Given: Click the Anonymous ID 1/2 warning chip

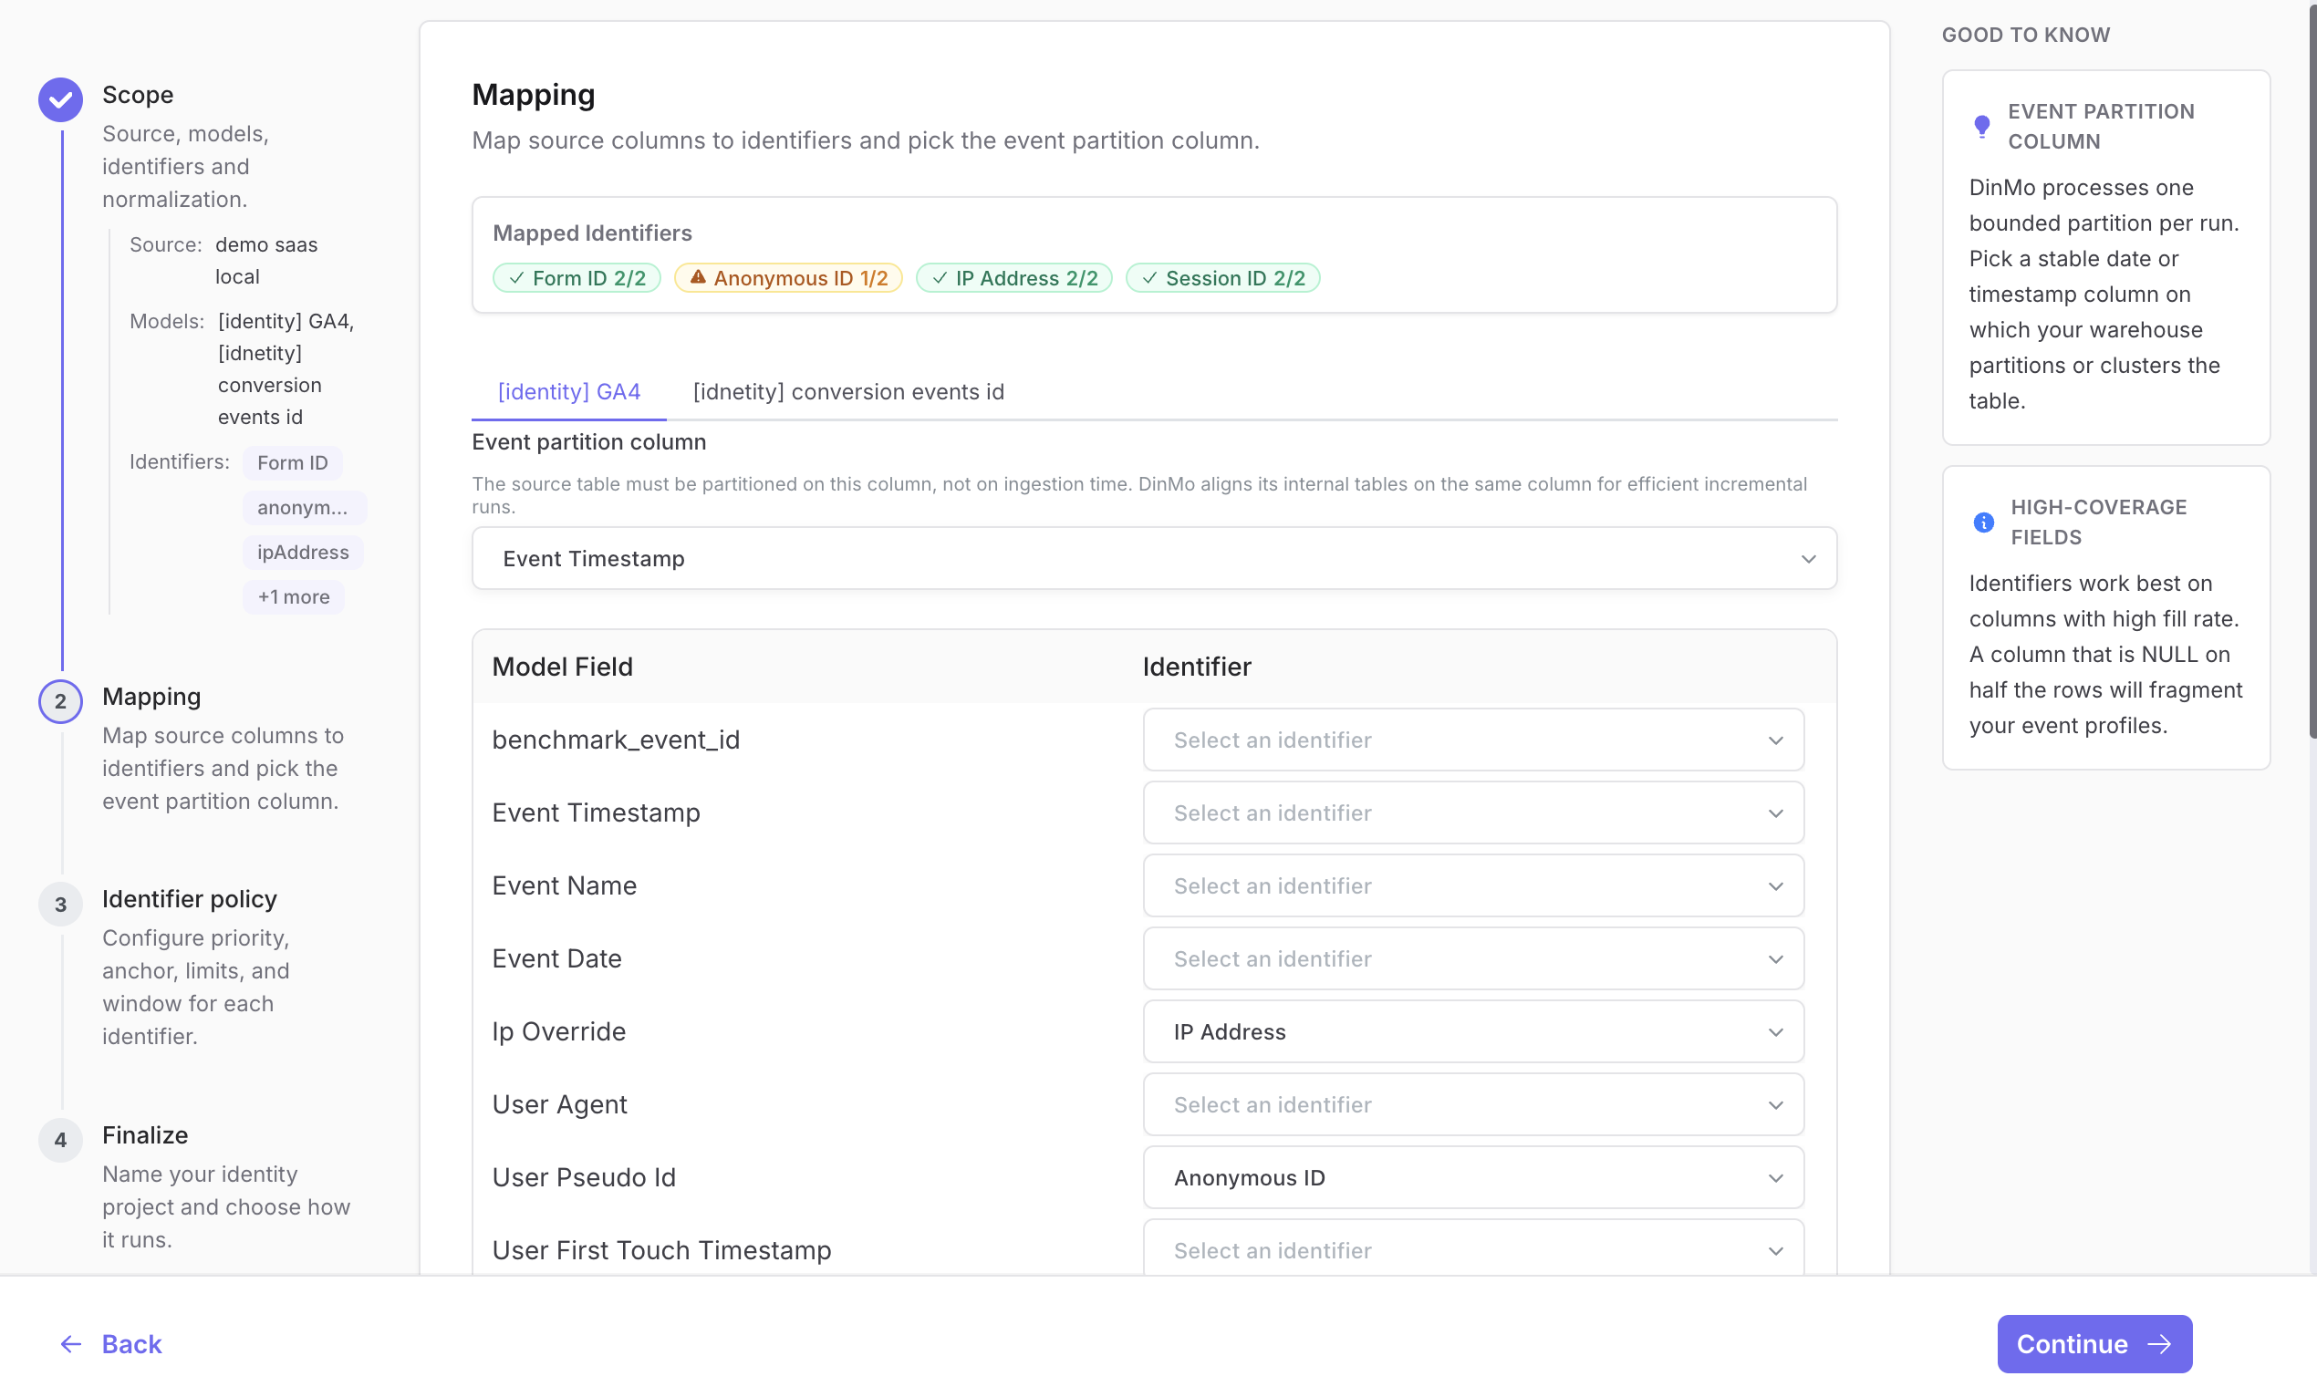Looking at the screenshot, I should (788, 278).
